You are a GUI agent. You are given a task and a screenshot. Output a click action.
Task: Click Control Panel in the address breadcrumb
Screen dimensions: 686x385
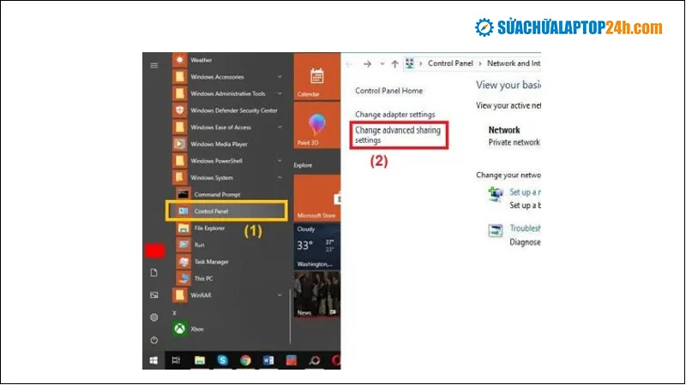point(450,63)
